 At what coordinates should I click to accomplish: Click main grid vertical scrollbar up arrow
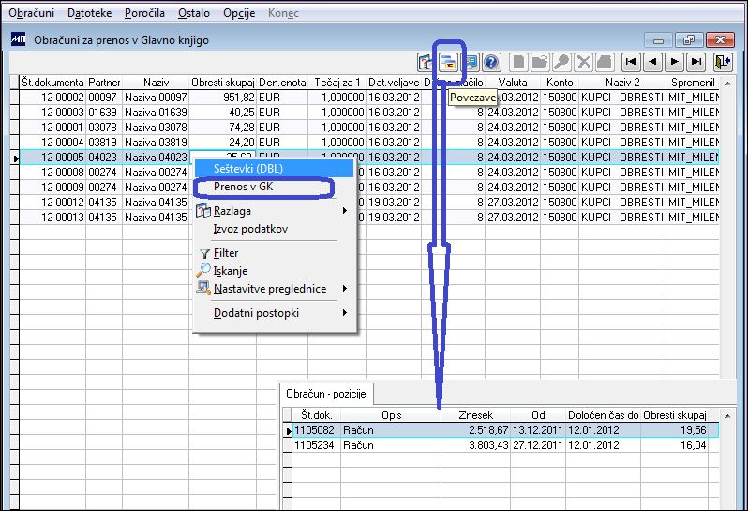[727, 83]
